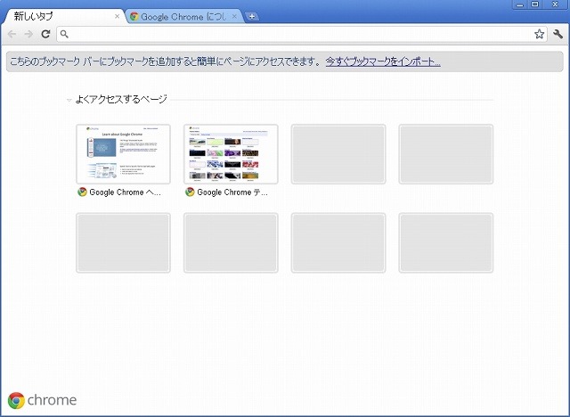This screenshot has width=570, height=417.
Task: Close the Google Chrome について tab
Action: (234, 16)
